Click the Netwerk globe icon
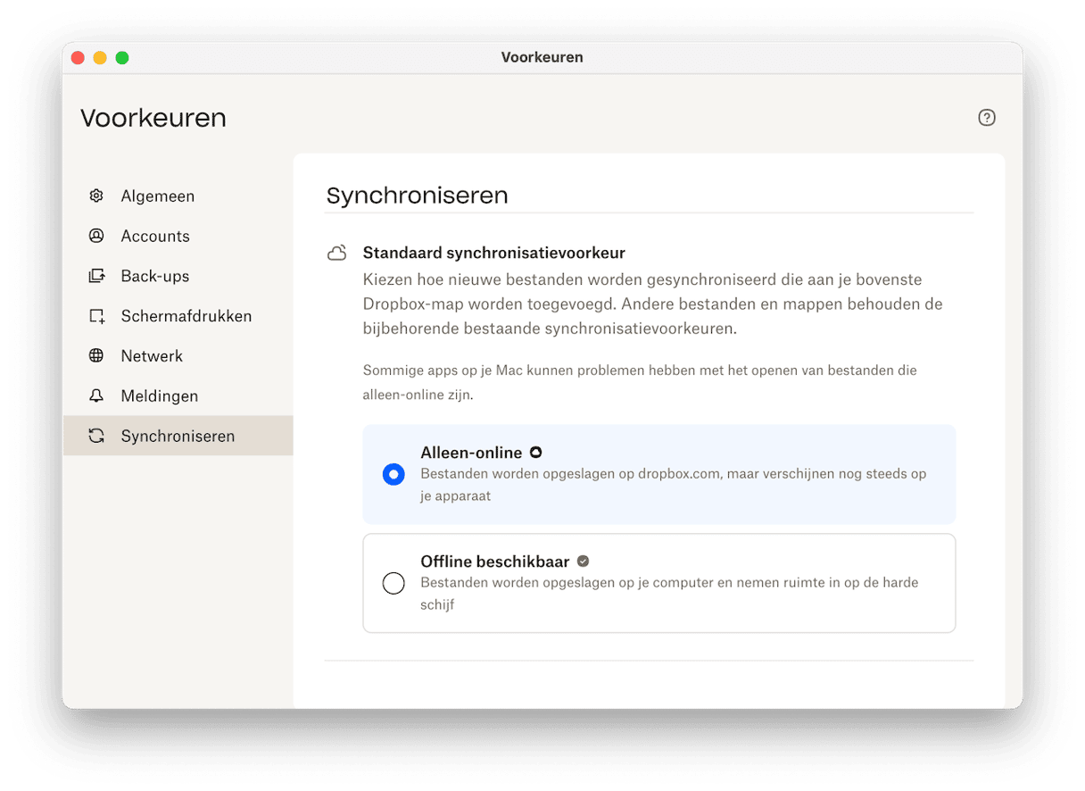 tap(96, 356)
